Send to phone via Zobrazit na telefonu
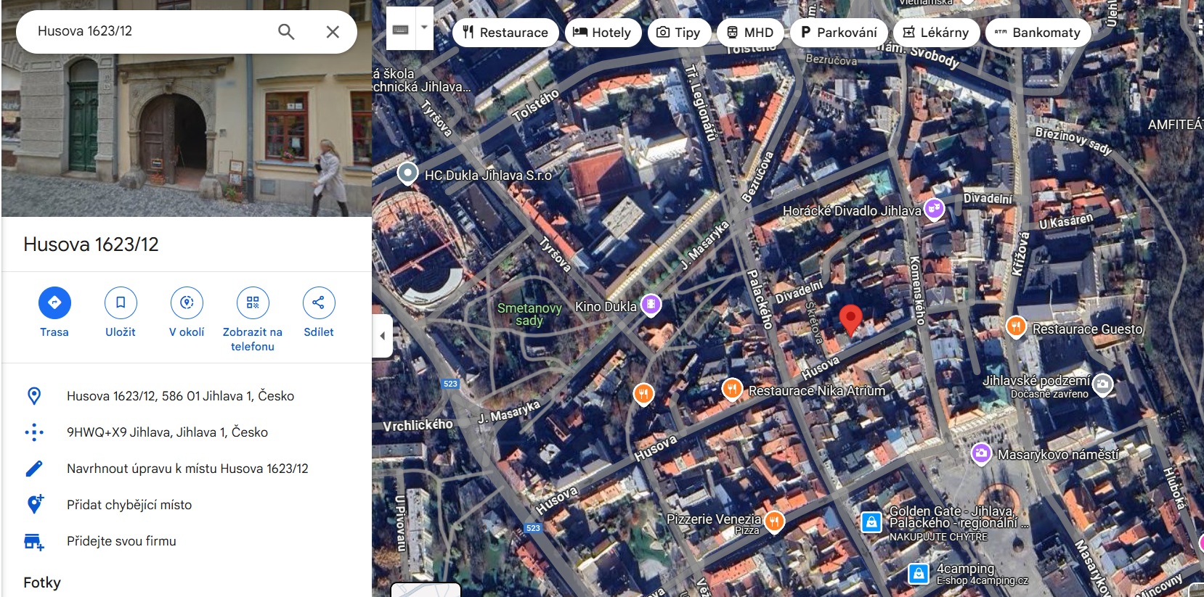The image size is (1204, 597). click(253, 302)
